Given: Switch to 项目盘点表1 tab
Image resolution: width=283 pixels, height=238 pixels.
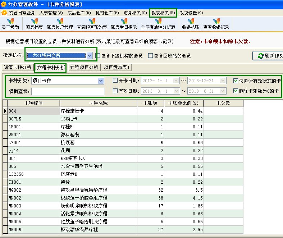Looking at the screenshot, I should click(117, 68).
